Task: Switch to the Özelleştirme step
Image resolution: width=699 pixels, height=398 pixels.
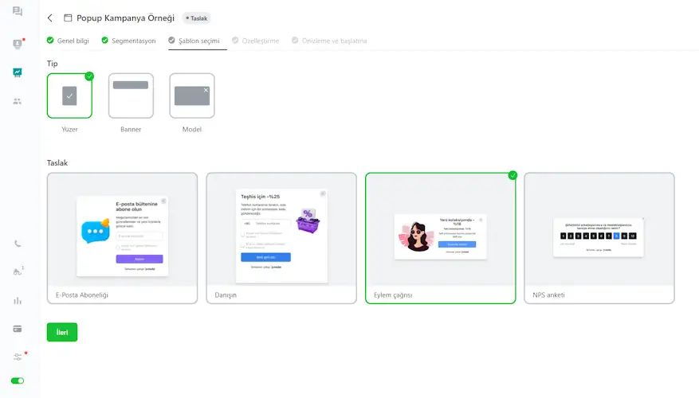Action: 255,41
